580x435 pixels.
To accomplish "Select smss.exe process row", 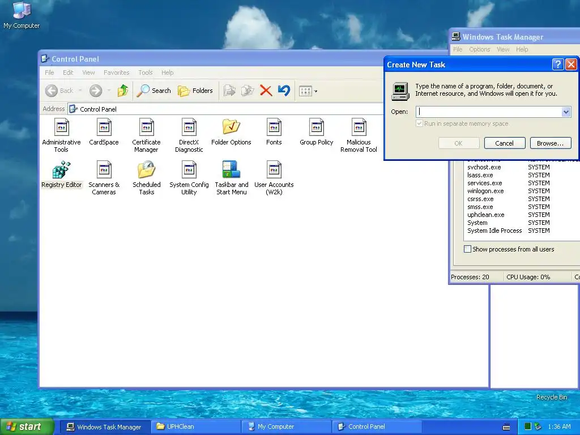I will pos(480,207).
